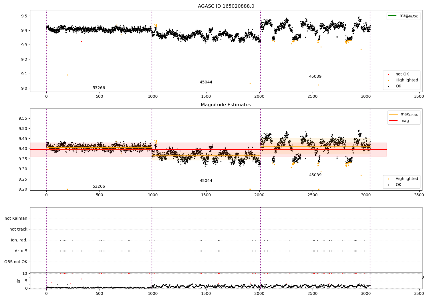Click y-axis tick 9.3 in AGASC ID plot
The height and width of the screenshot is (300, 429).
click(24, 45)
